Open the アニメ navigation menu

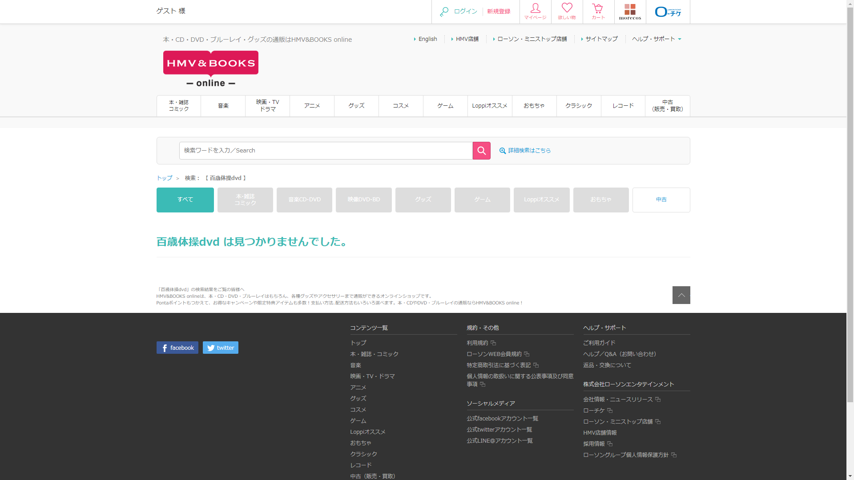pyautogui.click(x=312, y=106)
